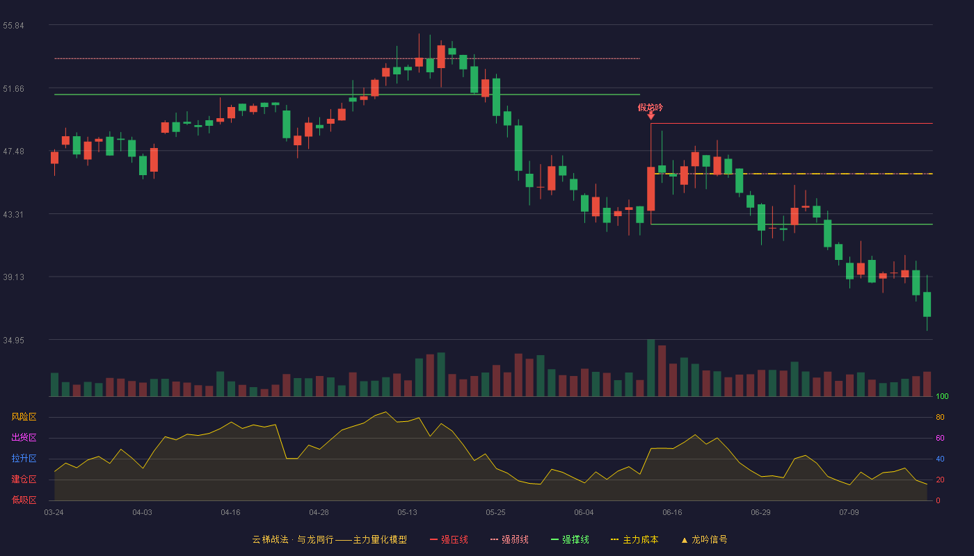Click the large red candlestick below 假龙吟 marker
The image size is (974, 556).
click(x=650, y=189)
